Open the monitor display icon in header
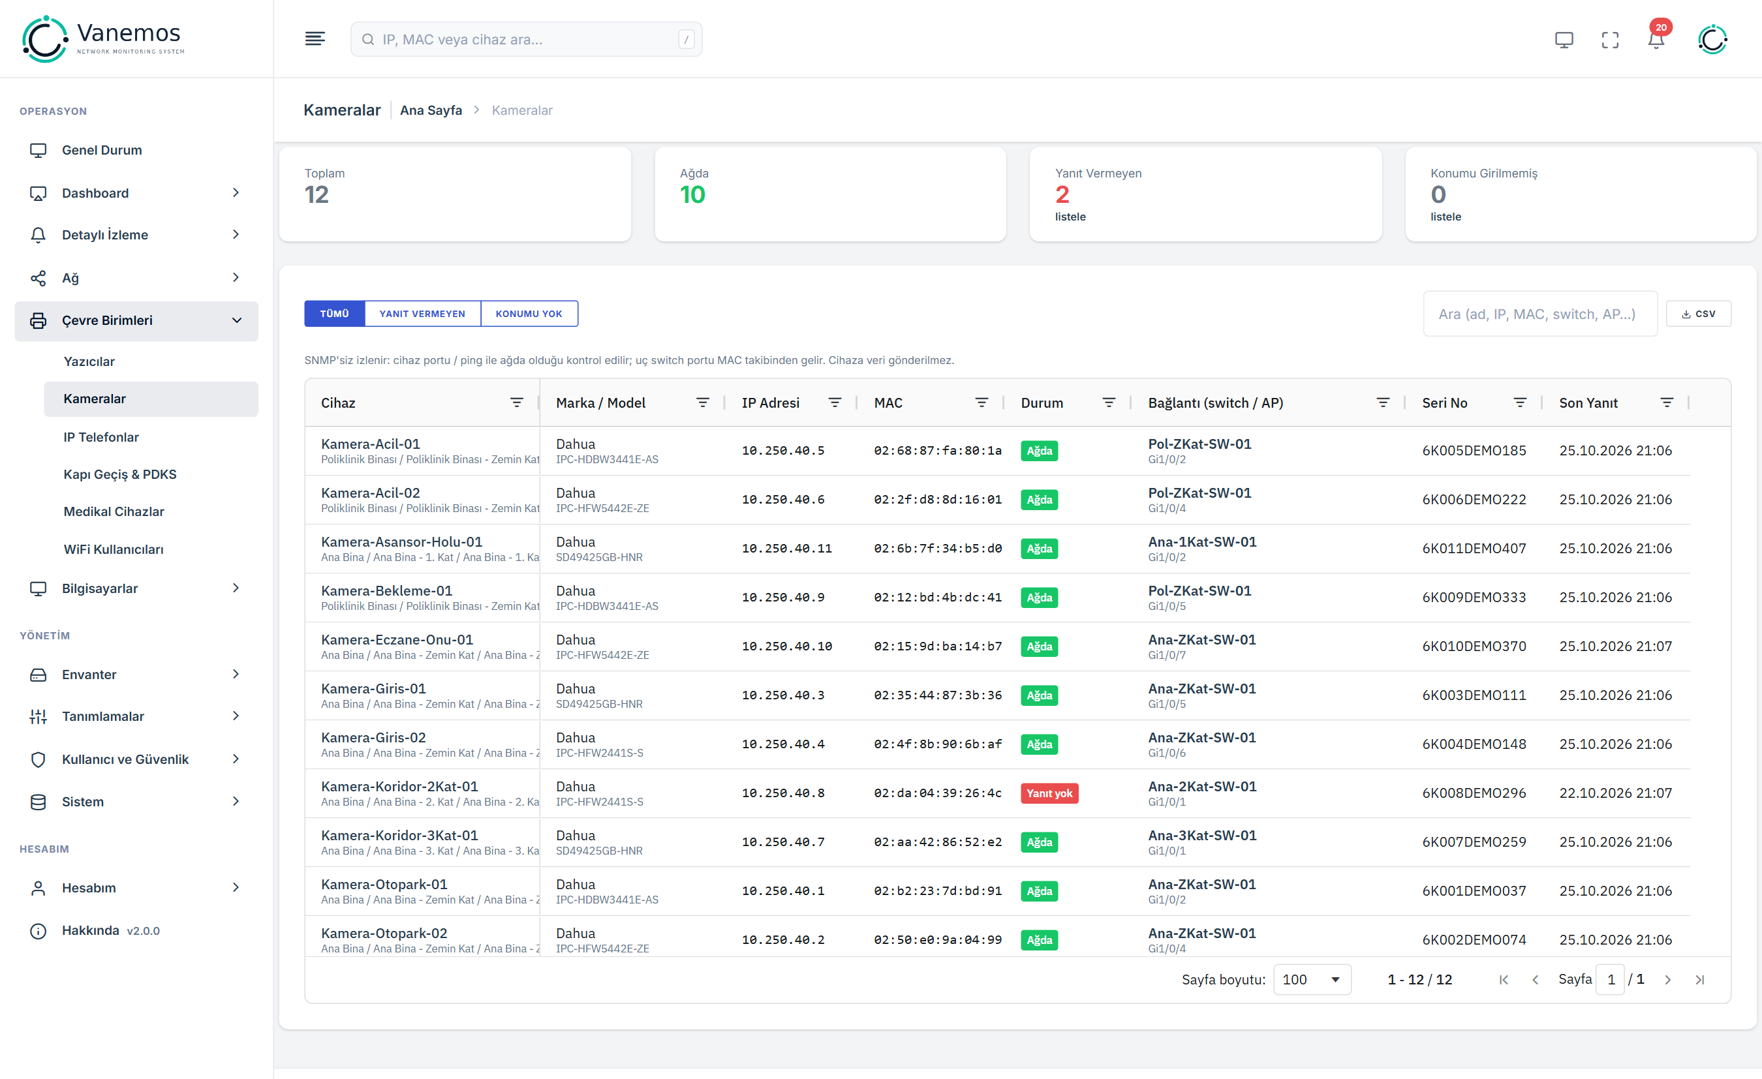Screen dimensions: 1762x1079 [x=1563, y=39]
